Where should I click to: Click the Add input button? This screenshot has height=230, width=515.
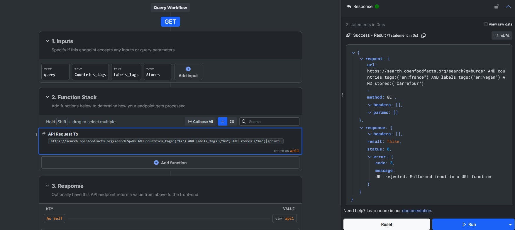[x=188, y=72]
